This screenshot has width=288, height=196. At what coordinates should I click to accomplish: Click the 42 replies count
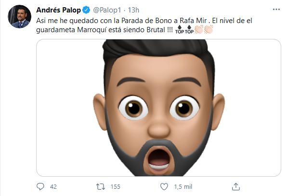point(53,187)
